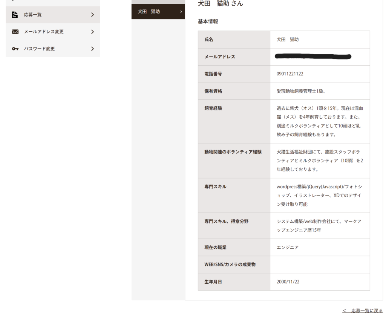Click the key icon for パスワード変更
This screenshot has height=315, width=386.
tap(15, 49)
